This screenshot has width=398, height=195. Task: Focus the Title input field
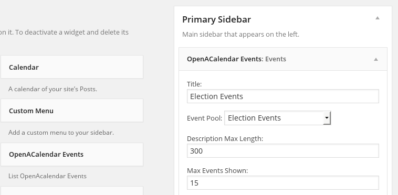[283, 96]
